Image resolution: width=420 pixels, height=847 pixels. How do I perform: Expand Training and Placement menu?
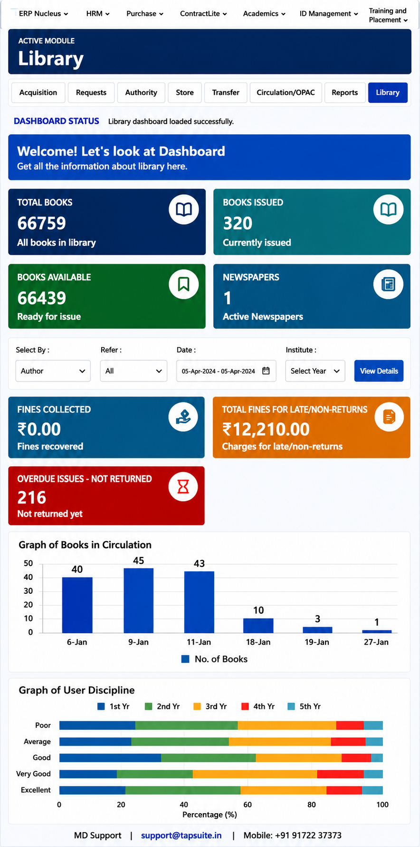[388, 15]
